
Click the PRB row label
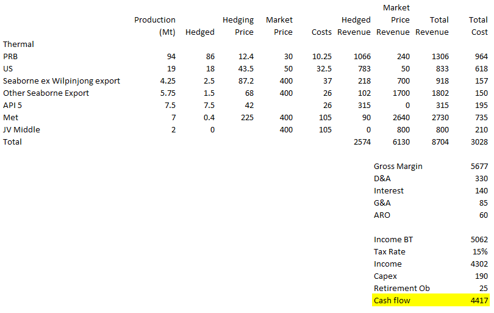pos(10,56)
